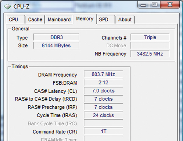Image resolution: width=183 pixels, height=141 pixels.
Task: Click the RAS# to CAS# Delay label
Action: 46,99
